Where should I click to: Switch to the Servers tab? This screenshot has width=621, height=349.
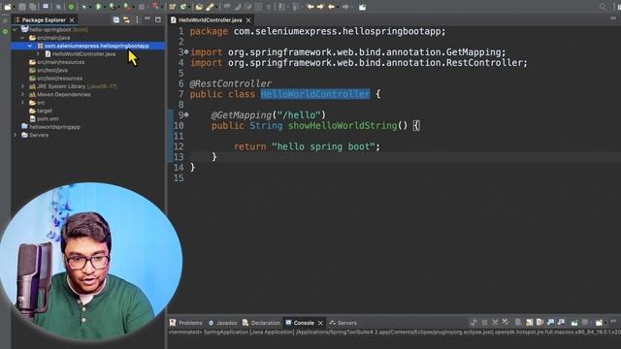click(343, 323)
